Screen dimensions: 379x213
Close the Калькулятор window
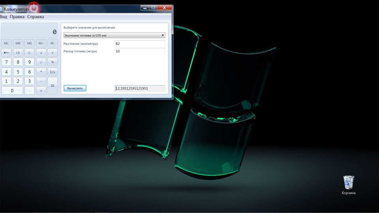click(x=164, y=8)
